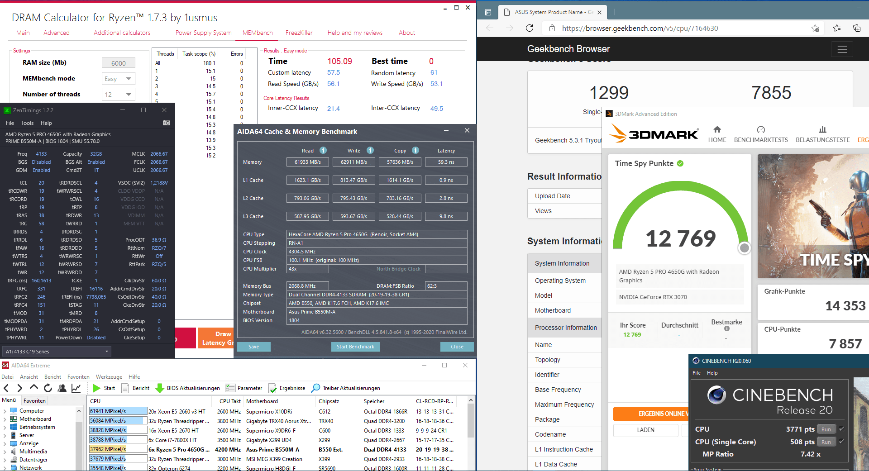869x471 pixels.
Task: Switch to Favoriten tab in AIDA64 sidebar
Action: pyautogui.click(x=34, y=400)
